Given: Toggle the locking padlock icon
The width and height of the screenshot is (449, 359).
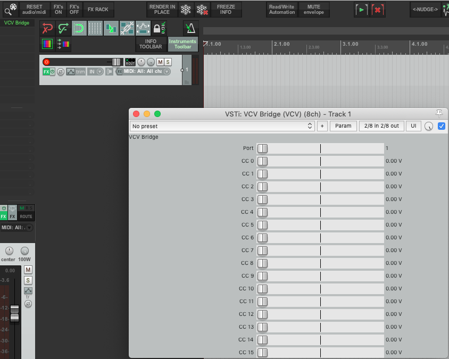Looking at the screenshot, I should pos(159,28).
